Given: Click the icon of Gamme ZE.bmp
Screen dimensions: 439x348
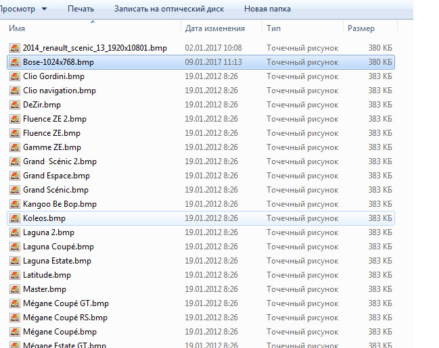Looking at the screenshot, I should 15,147.
